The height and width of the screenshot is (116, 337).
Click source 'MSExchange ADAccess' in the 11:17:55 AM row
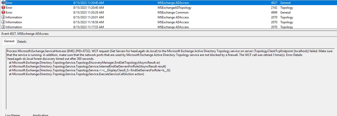click(x=173, y=27)
